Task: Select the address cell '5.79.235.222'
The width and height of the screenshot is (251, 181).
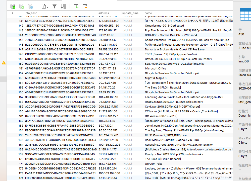Action: [x=107, y=159]
